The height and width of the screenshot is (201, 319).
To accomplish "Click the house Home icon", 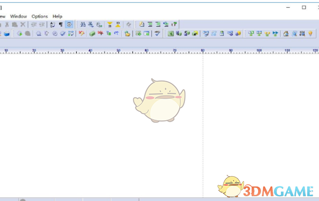I will 286,34.
